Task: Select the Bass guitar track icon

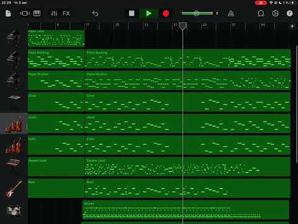Action: [x=14, y=189]
